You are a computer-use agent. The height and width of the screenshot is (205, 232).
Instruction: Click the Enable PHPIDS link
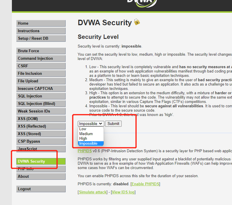[x=145, y=184]
